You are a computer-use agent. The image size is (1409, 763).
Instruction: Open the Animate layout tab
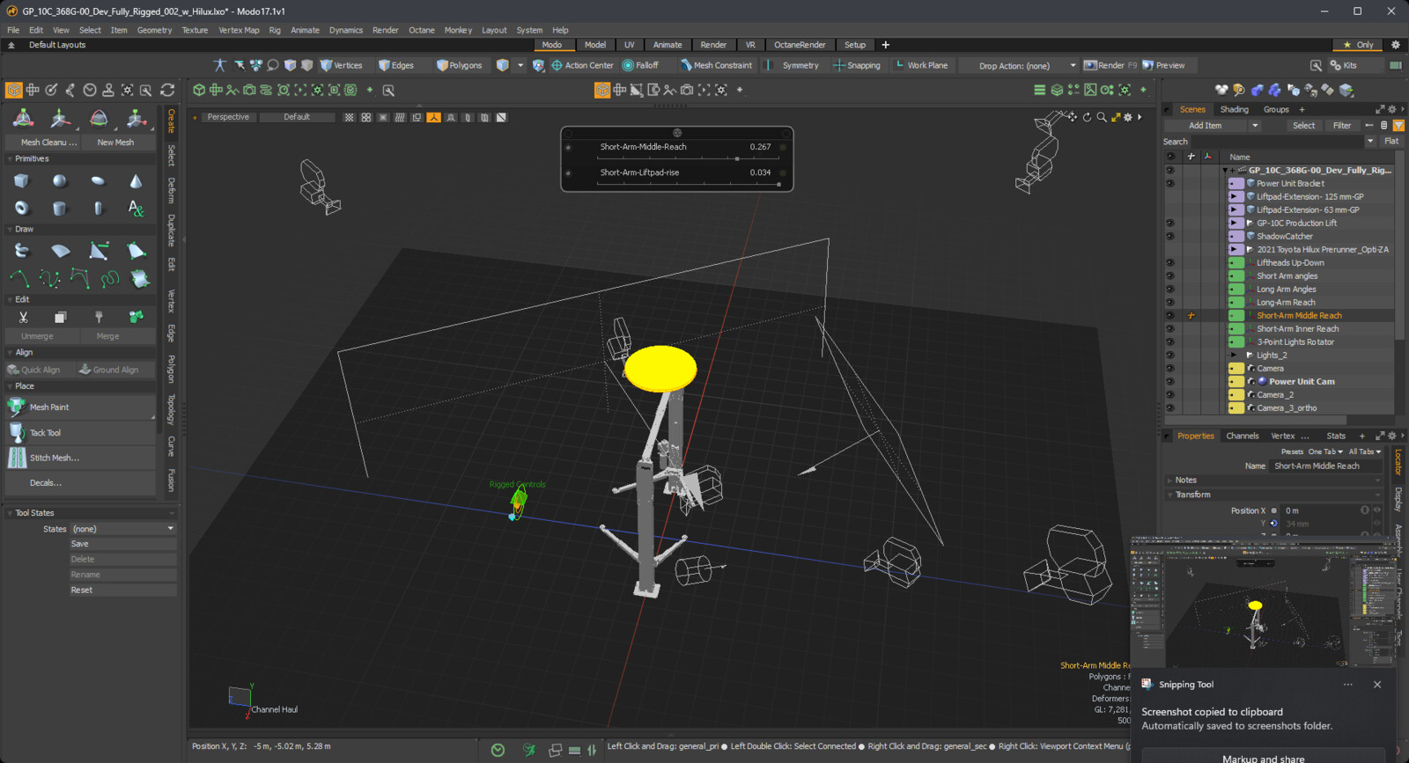[x=668, y=45]
